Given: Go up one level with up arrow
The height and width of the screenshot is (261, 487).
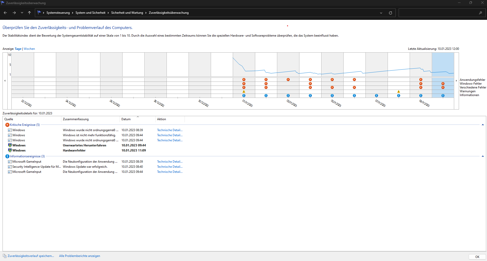Looking at the screenshot, I should (30, 13).
